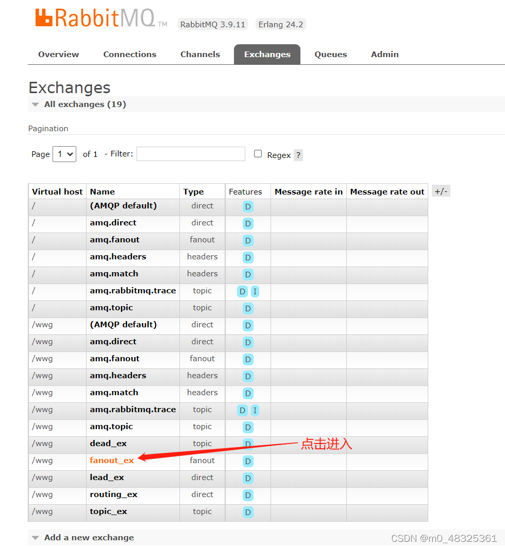
Task: Expand Add a new exchange section
Action: click(89, 538)
